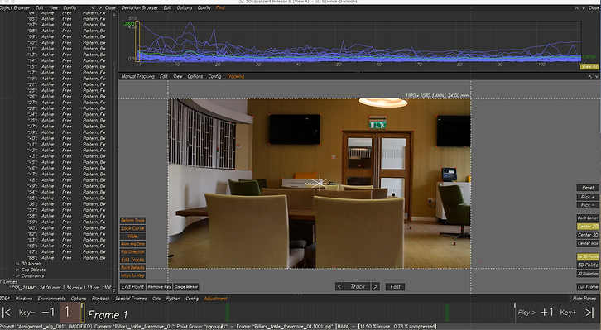This screenshot has width=601, height=330.
Task: Enable 3D Distortion display
Action: [588, 273]
